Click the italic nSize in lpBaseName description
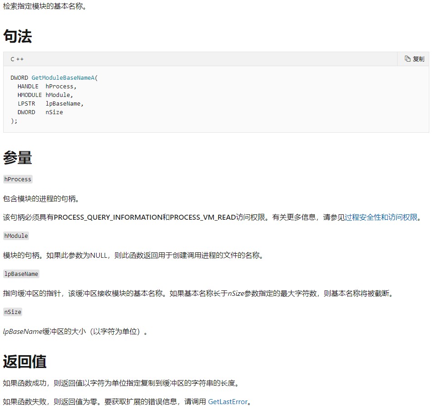The width and height of the screenshot is (442, 410). point(236,293)
